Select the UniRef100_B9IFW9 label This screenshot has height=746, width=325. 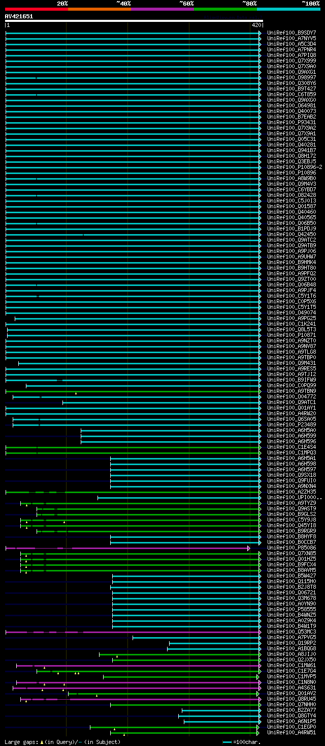[291, 380]
